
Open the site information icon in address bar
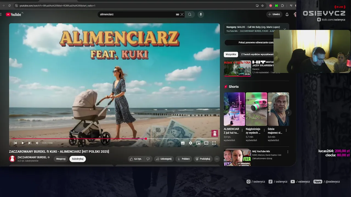(x=16, y=5)
